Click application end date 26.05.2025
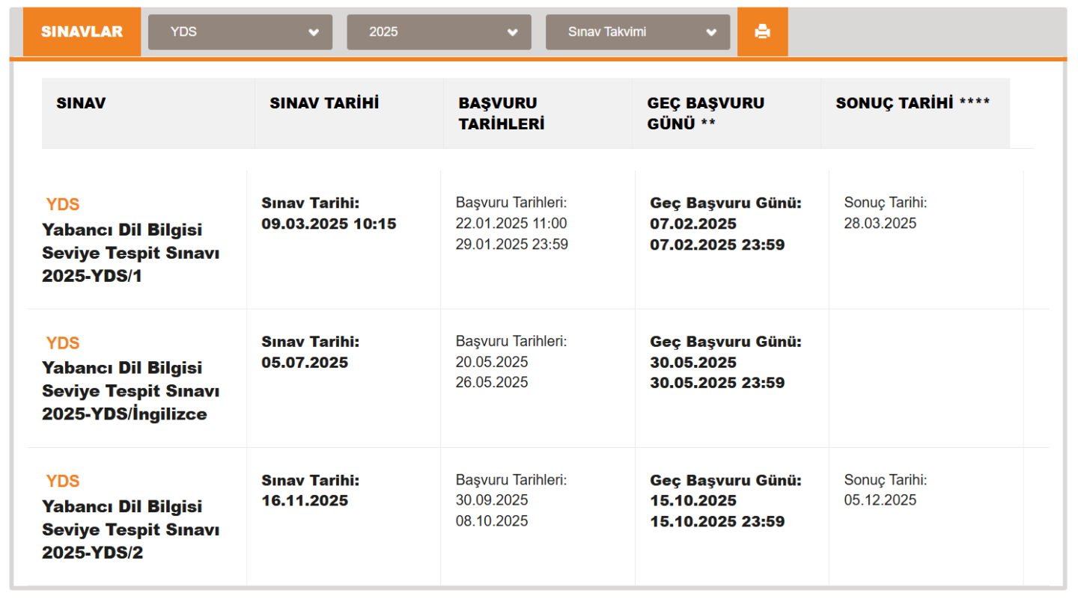 [x=492, y=382]
